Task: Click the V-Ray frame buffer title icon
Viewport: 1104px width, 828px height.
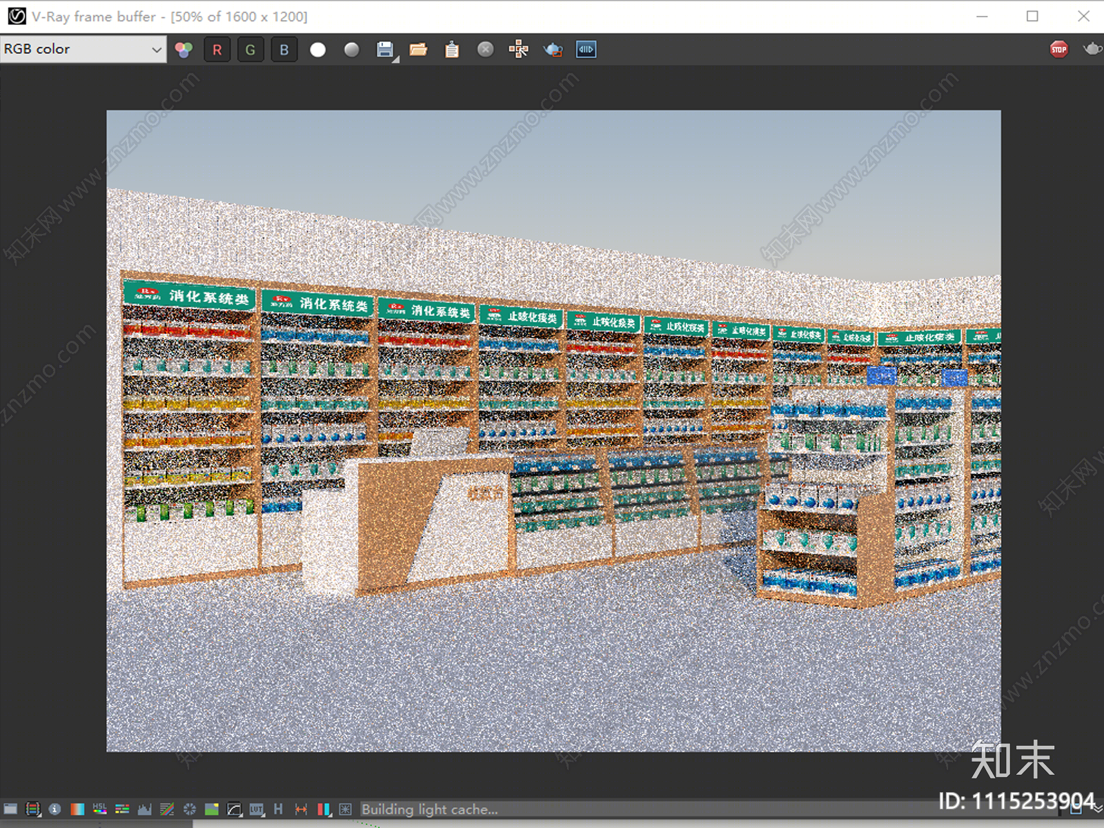Action: click(x=17, y=16)
